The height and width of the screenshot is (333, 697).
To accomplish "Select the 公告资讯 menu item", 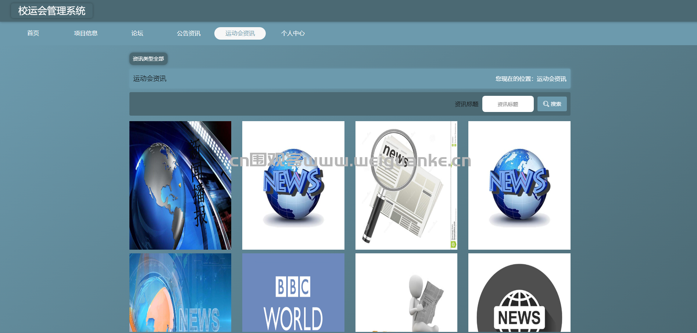I will tap(189, 33).
